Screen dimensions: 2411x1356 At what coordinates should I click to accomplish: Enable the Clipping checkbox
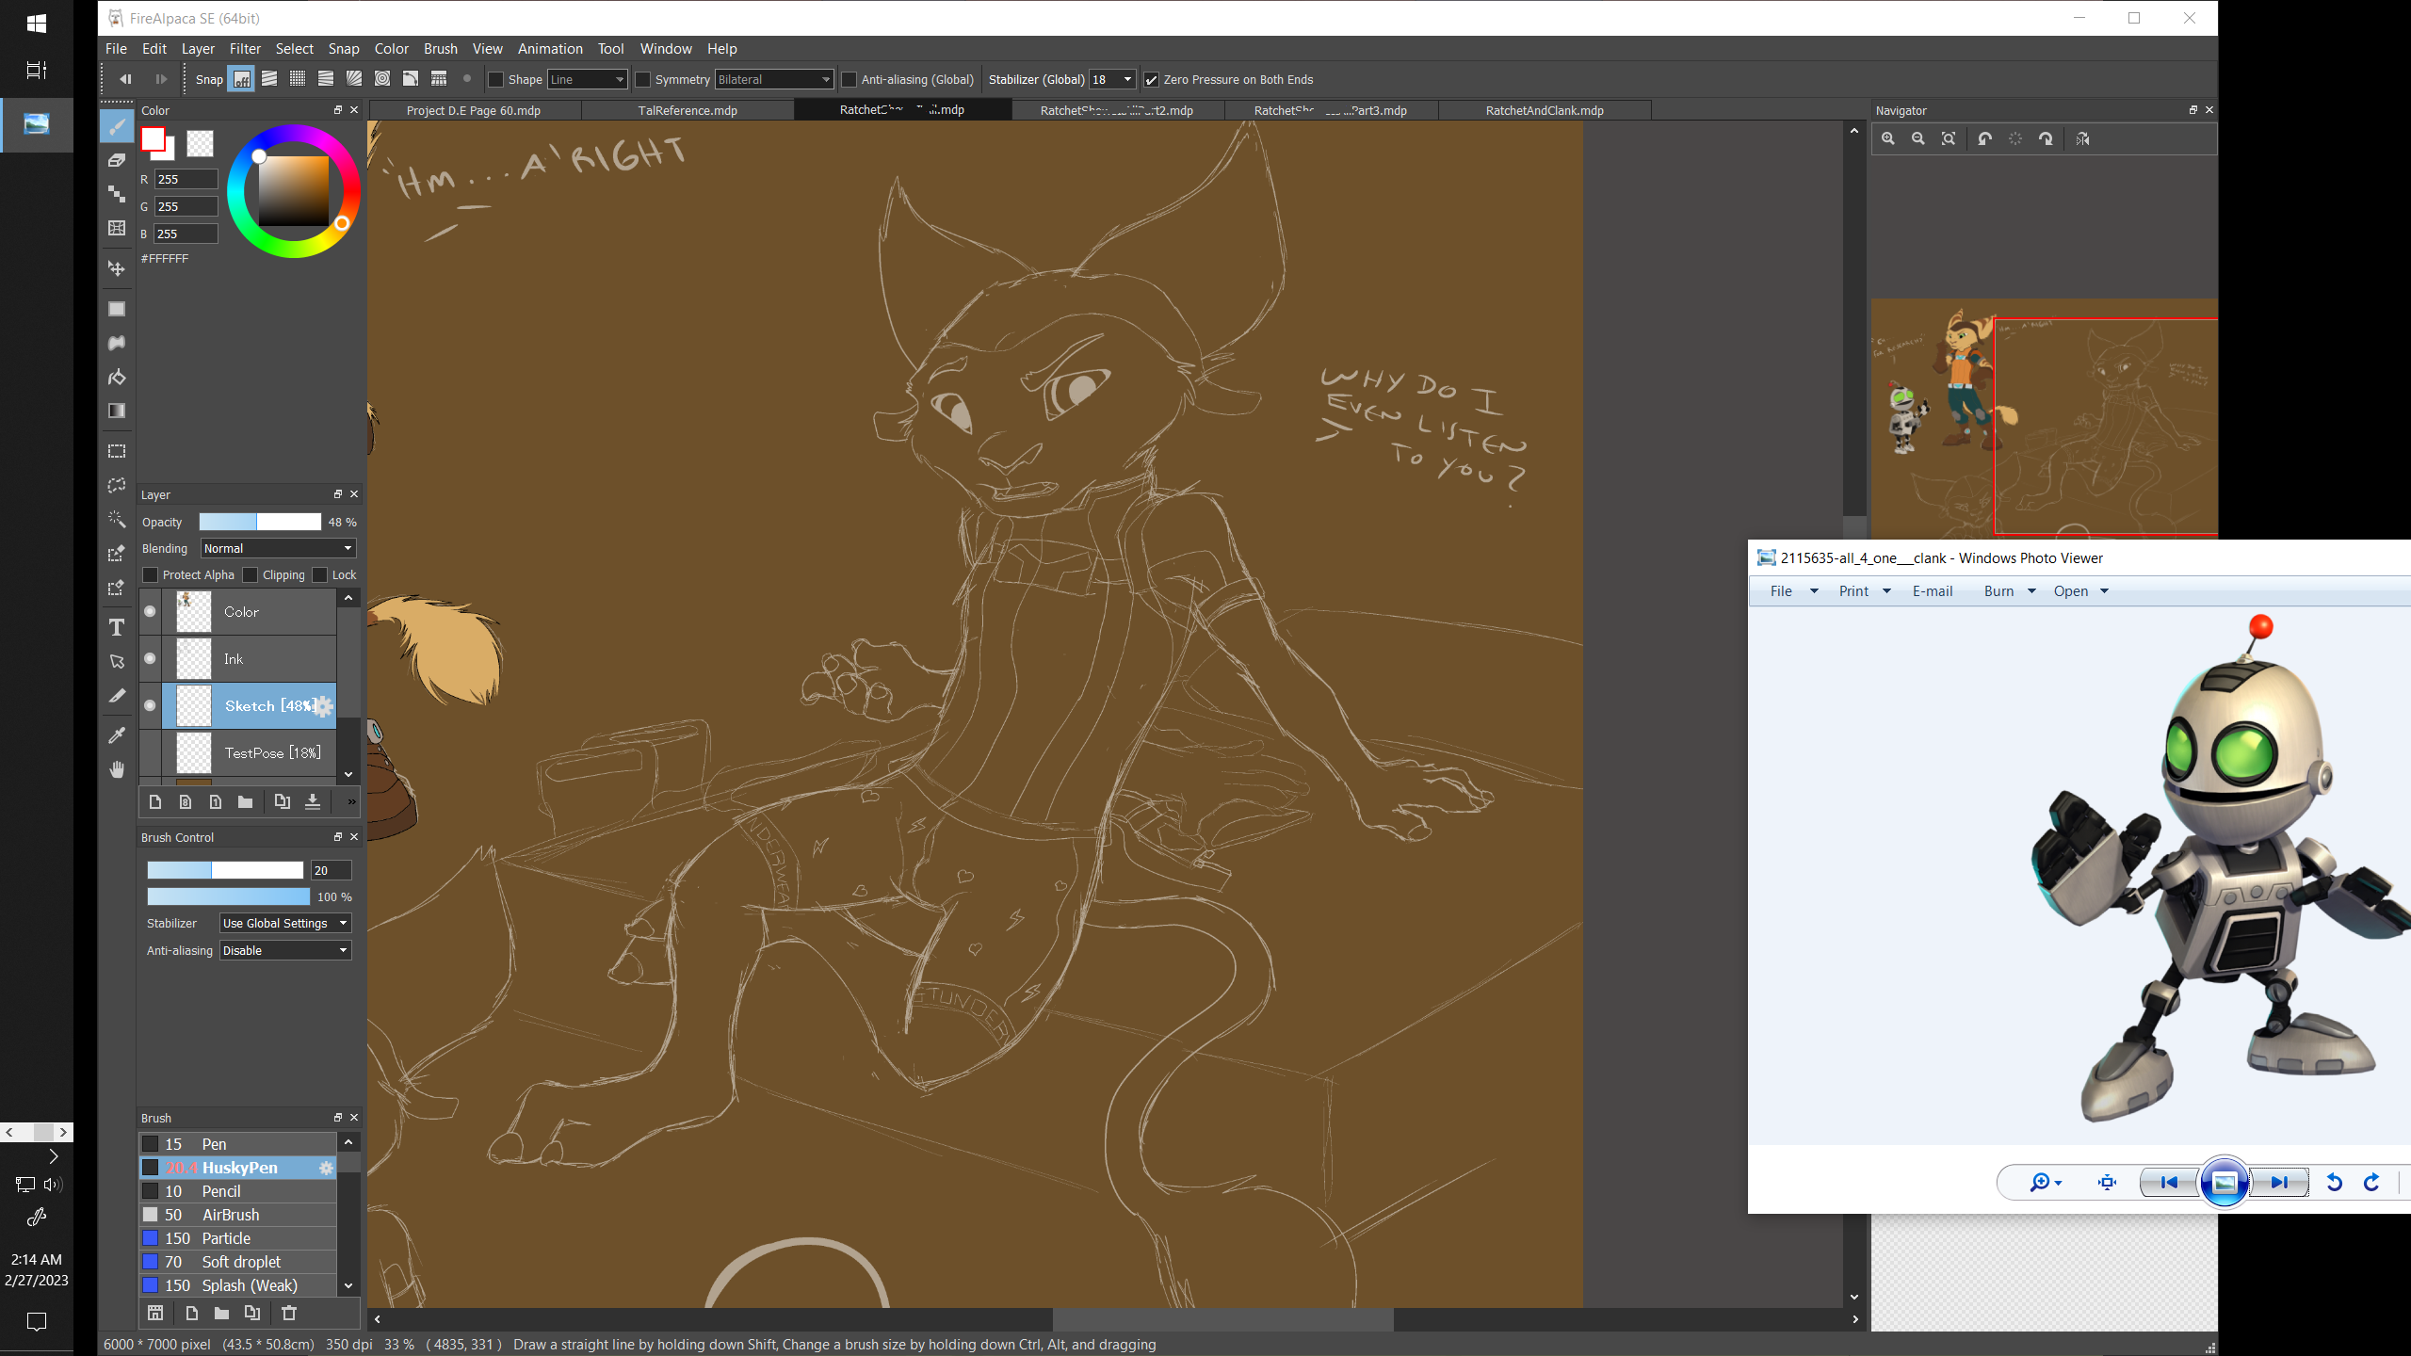(250, 574)
